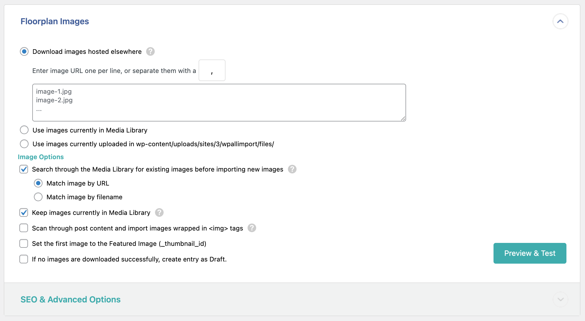Show help for Keep images in Media Library

point(159,212)
